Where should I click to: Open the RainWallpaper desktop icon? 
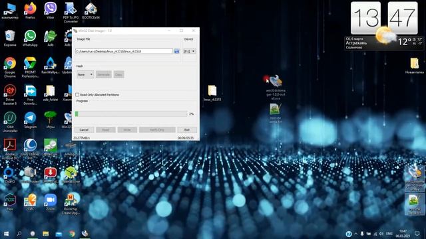pyautogui.click(x=51, y=66)
